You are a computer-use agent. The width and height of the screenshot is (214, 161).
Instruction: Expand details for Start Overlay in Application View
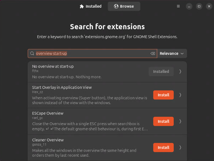coord(180,95)
